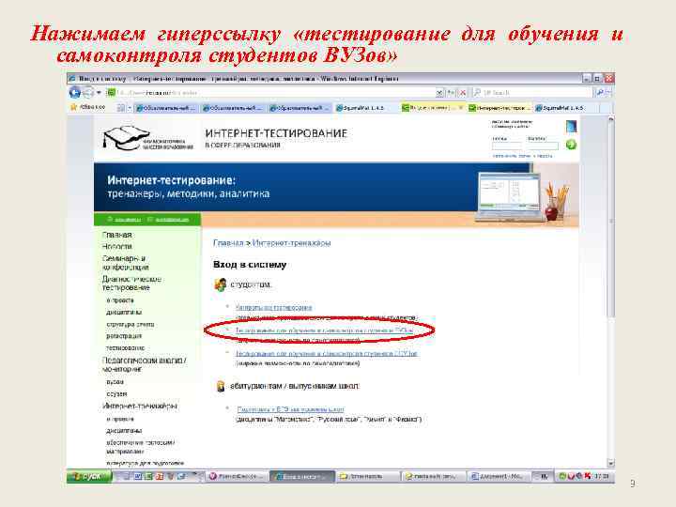Screen dimensions: 676x507
Task: Click the ЕГЭ preparation link
Action: point(290,408)
